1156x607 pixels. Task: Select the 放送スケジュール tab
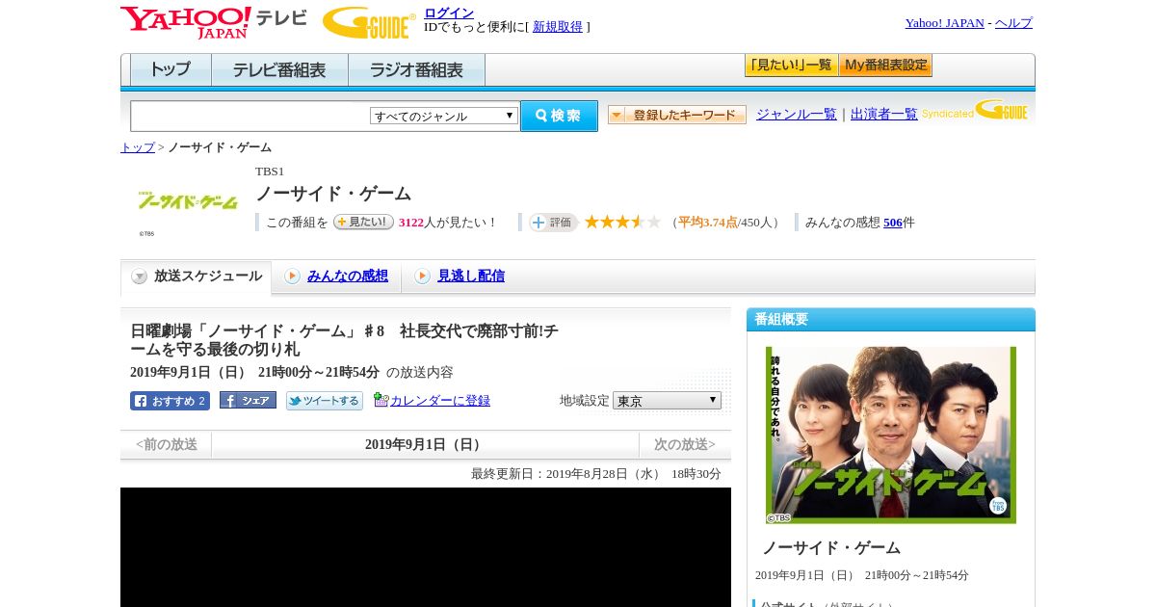click(196, 277)
